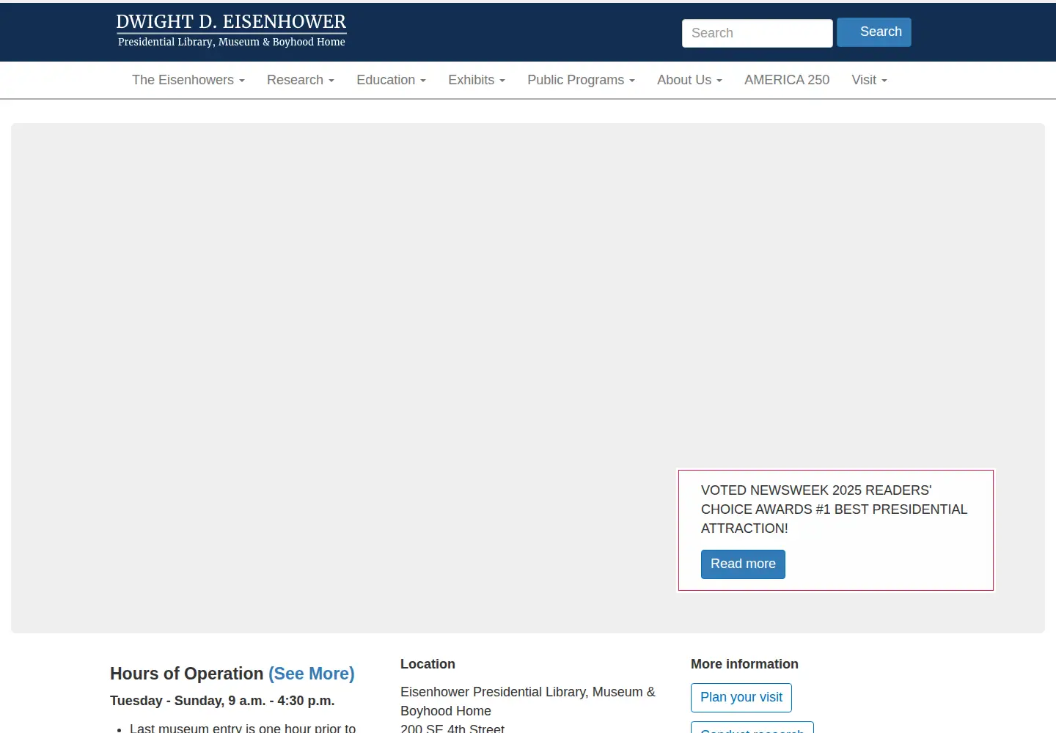1056x733 pixels.
Task: Expand the Research menu
Action: tap(301, 80)
